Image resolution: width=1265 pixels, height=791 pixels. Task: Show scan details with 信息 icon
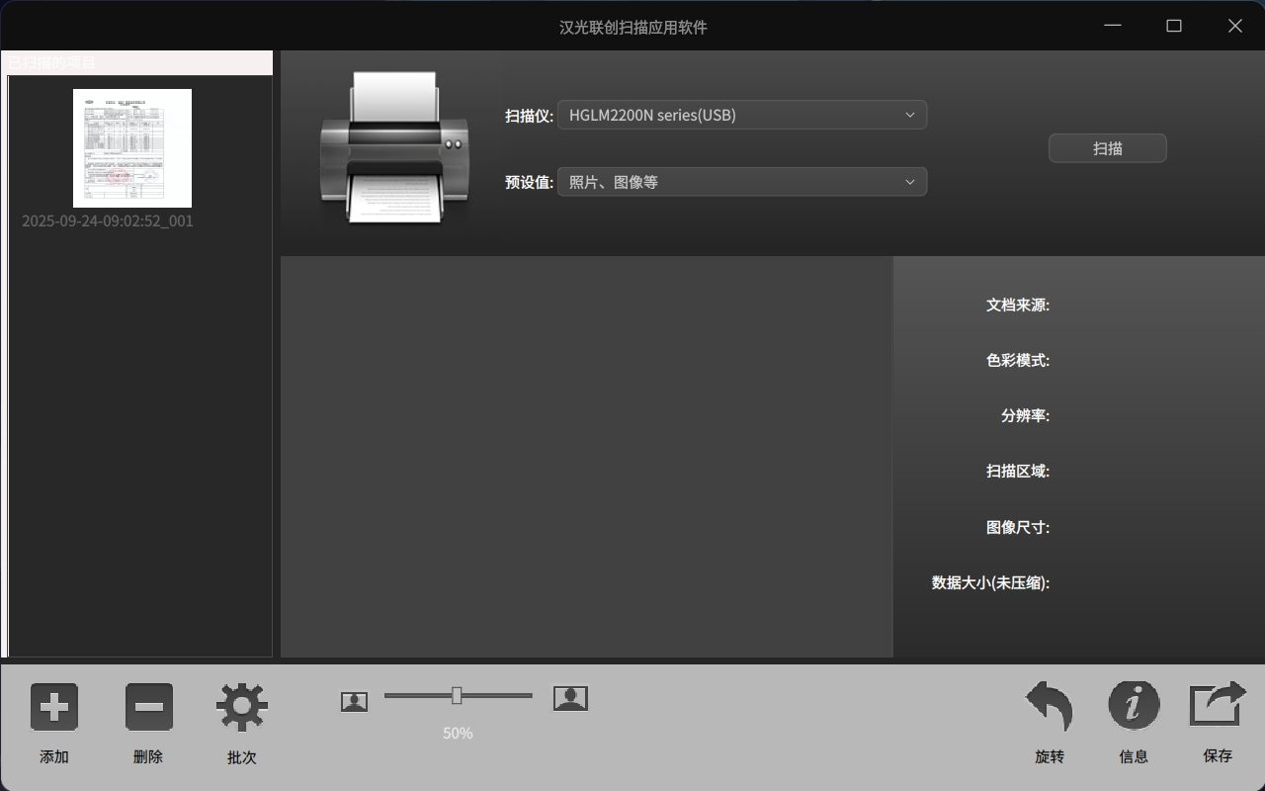tap(1134, 705)
